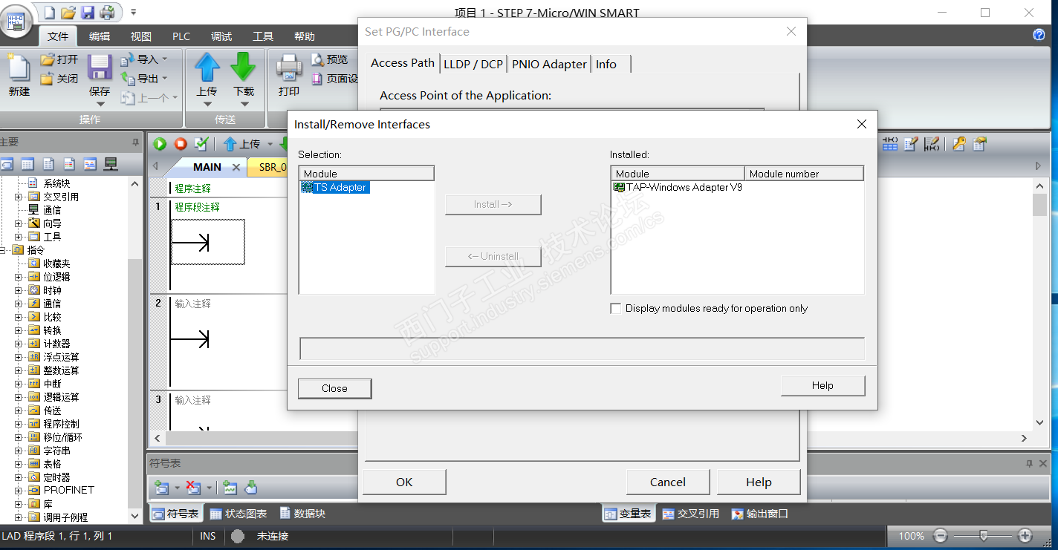
Task: Open the dropdown arrow under 保存
Action: [100, 104]
